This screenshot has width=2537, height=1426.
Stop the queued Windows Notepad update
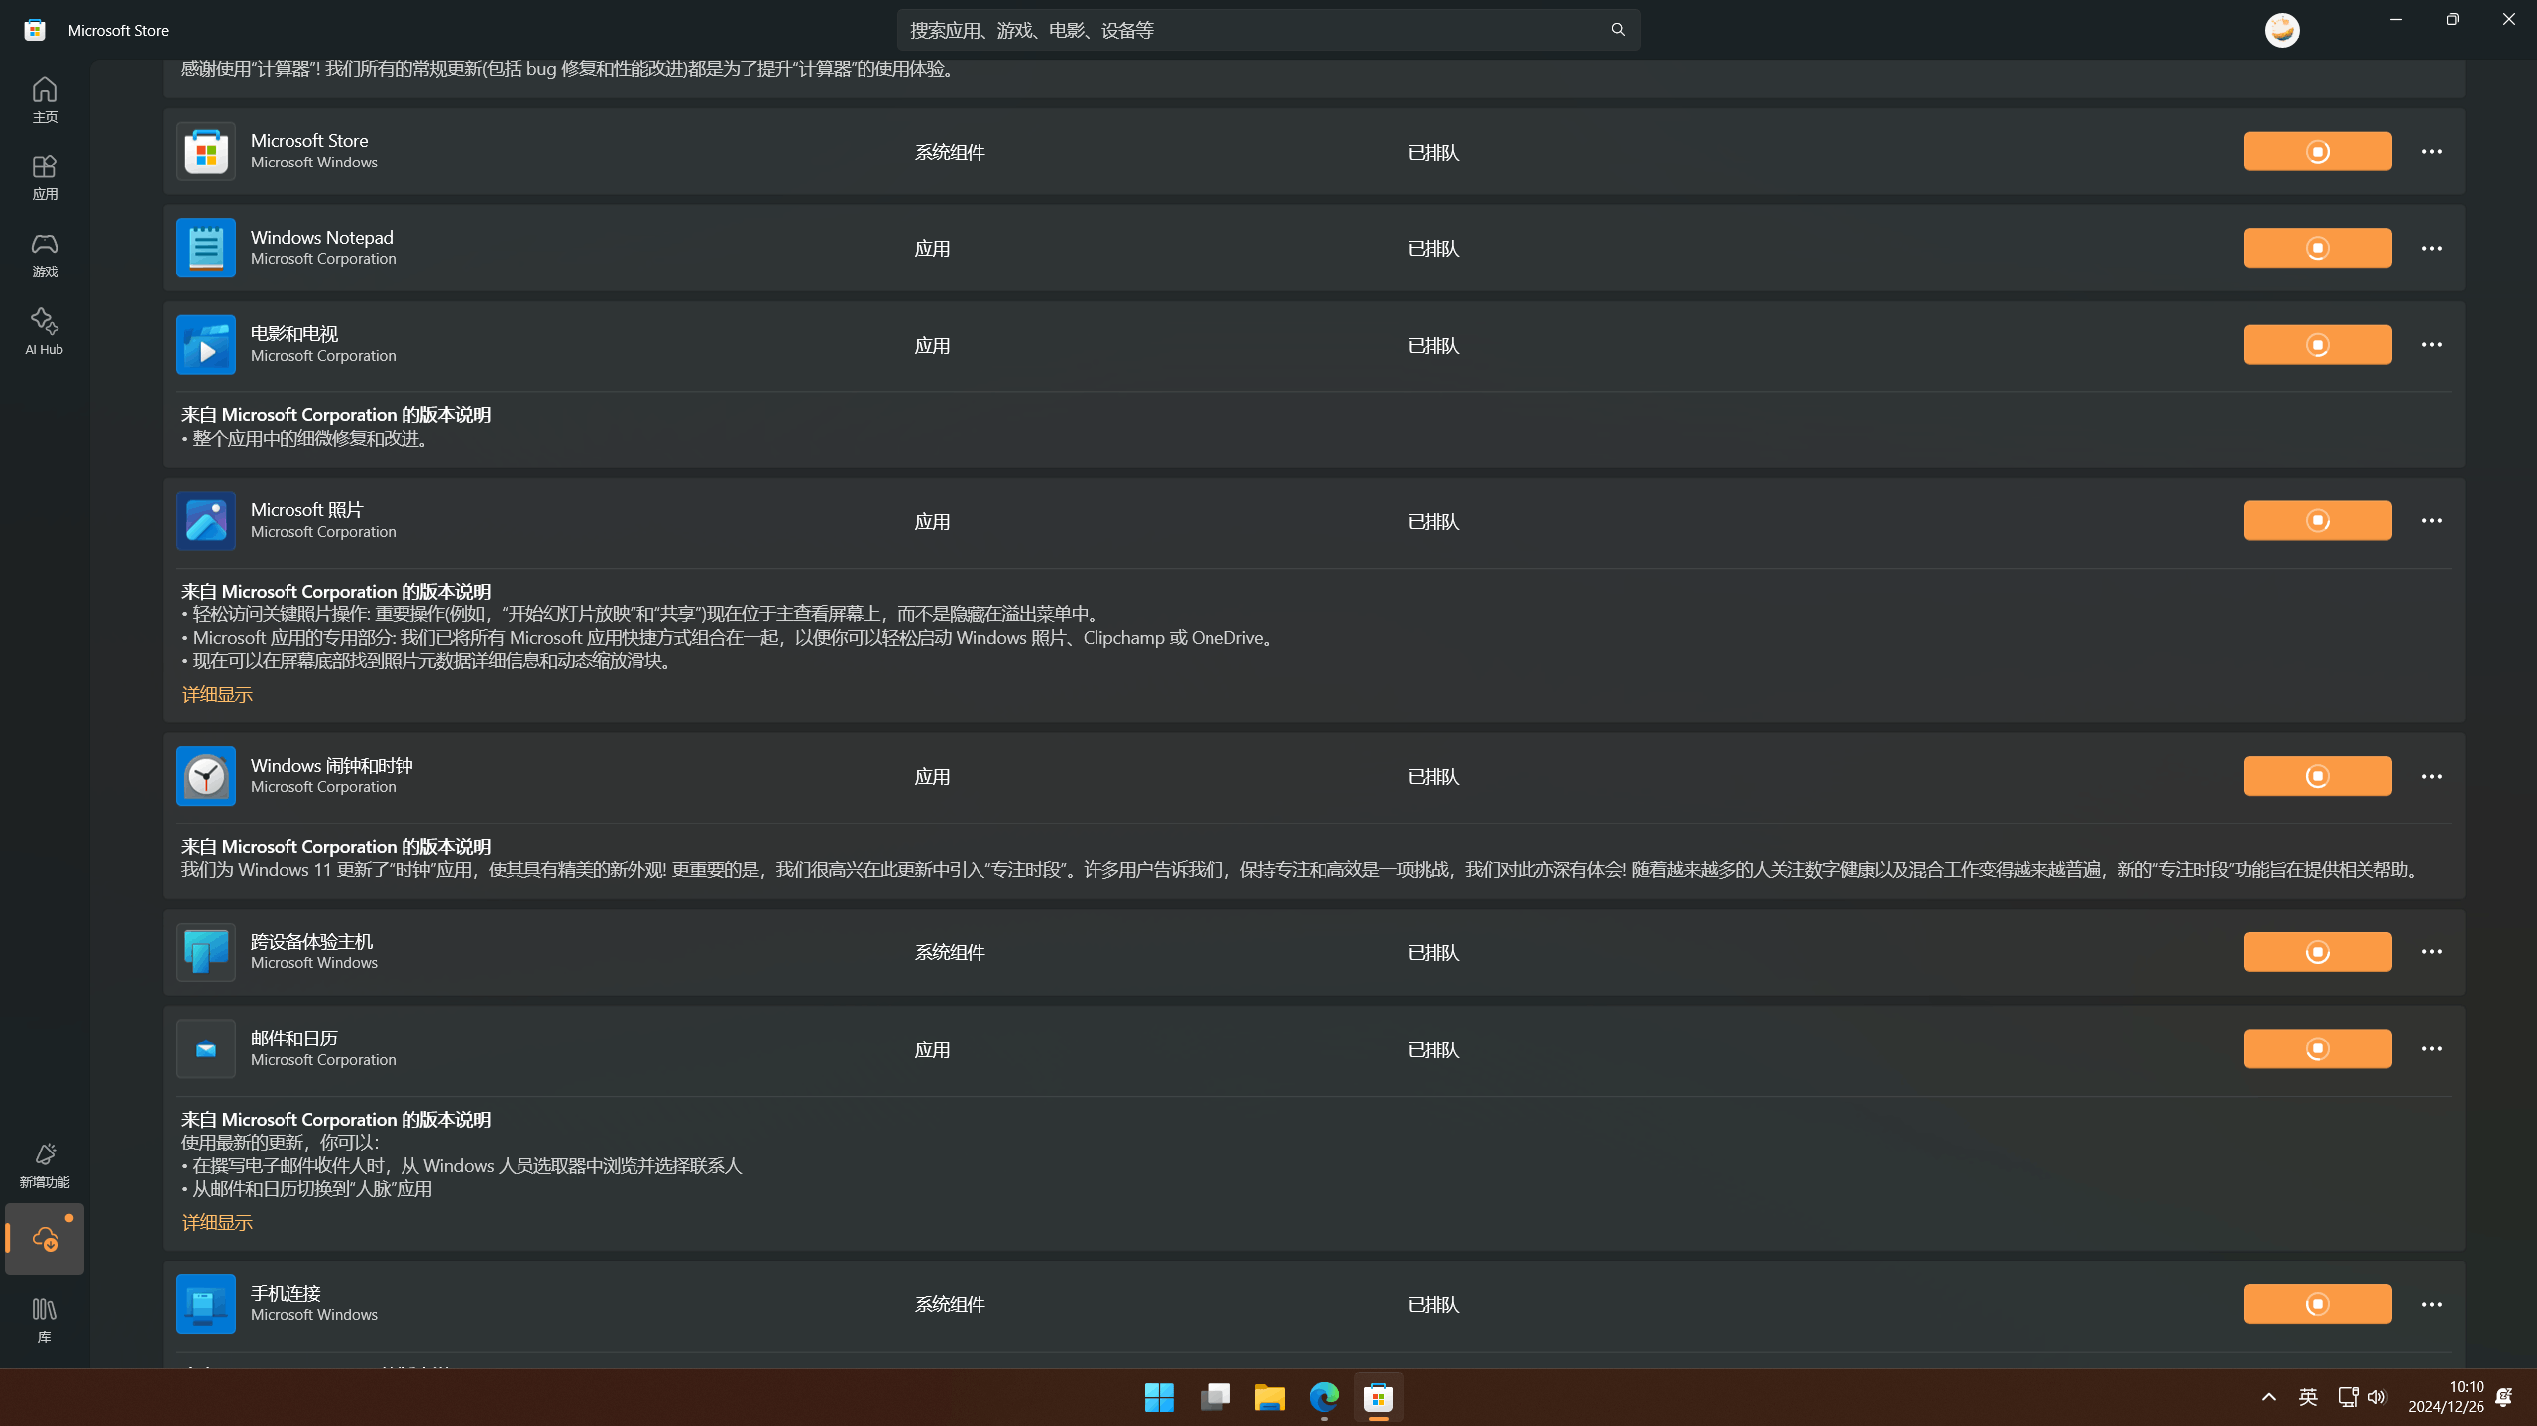pos(2316,248)
